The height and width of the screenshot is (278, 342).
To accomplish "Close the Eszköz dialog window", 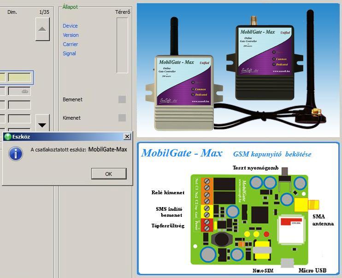I will tap(127, 136).
